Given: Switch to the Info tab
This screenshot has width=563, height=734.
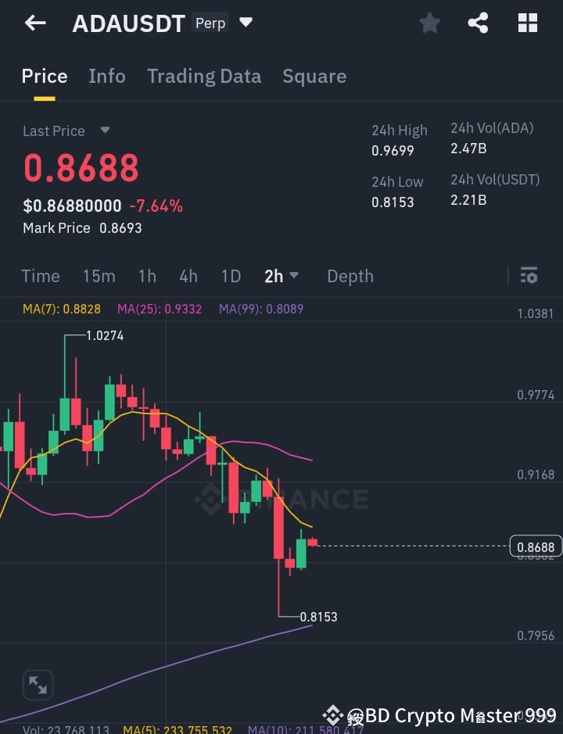Looking at the screenshot, I should [x=107, y=76].
